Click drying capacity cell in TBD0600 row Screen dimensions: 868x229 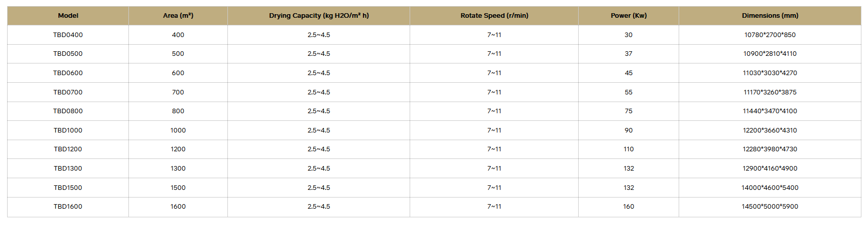click(x=319, y=73)
